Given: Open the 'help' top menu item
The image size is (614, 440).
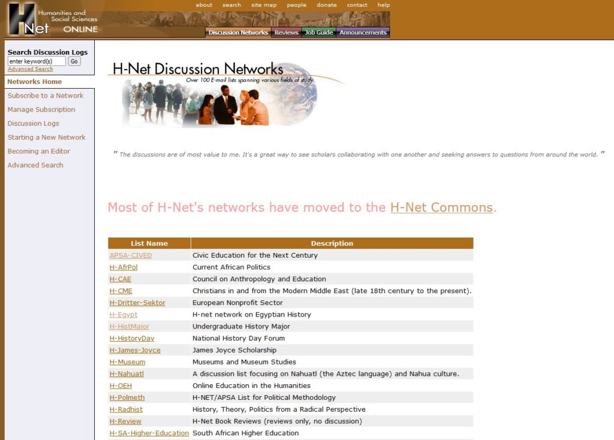Looking at the screenshot, I should (384, 5).
